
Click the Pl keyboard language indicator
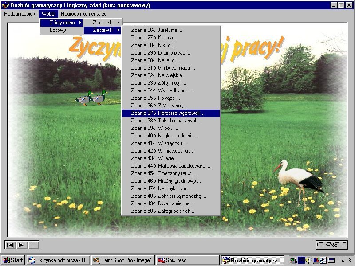click(300, 260)
